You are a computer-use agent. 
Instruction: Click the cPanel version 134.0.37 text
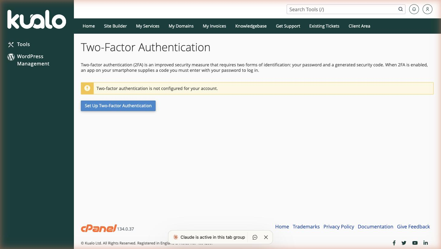[125, 229]
